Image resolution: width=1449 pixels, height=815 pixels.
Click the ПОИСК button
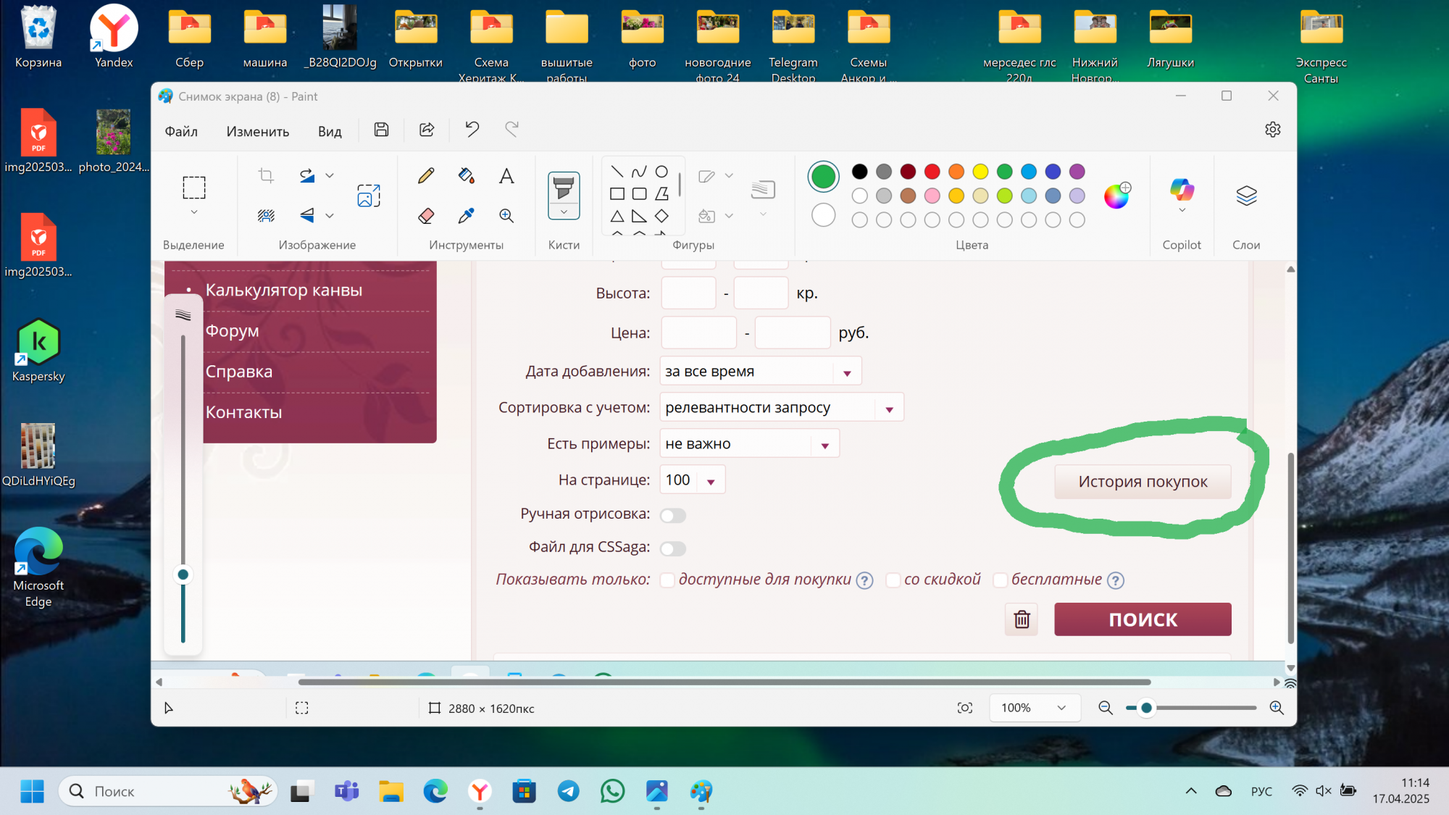point(1143,619)
